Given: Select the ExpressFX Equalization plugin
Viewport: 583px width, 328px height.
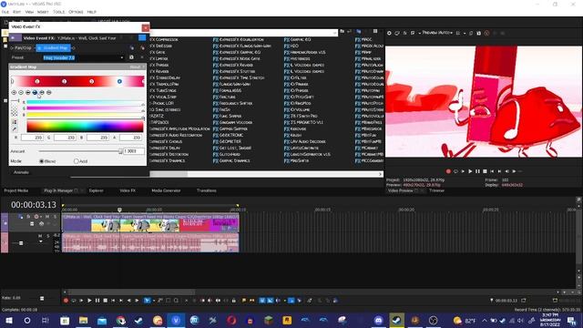Looking at the screenshot, I should [239, 39].
